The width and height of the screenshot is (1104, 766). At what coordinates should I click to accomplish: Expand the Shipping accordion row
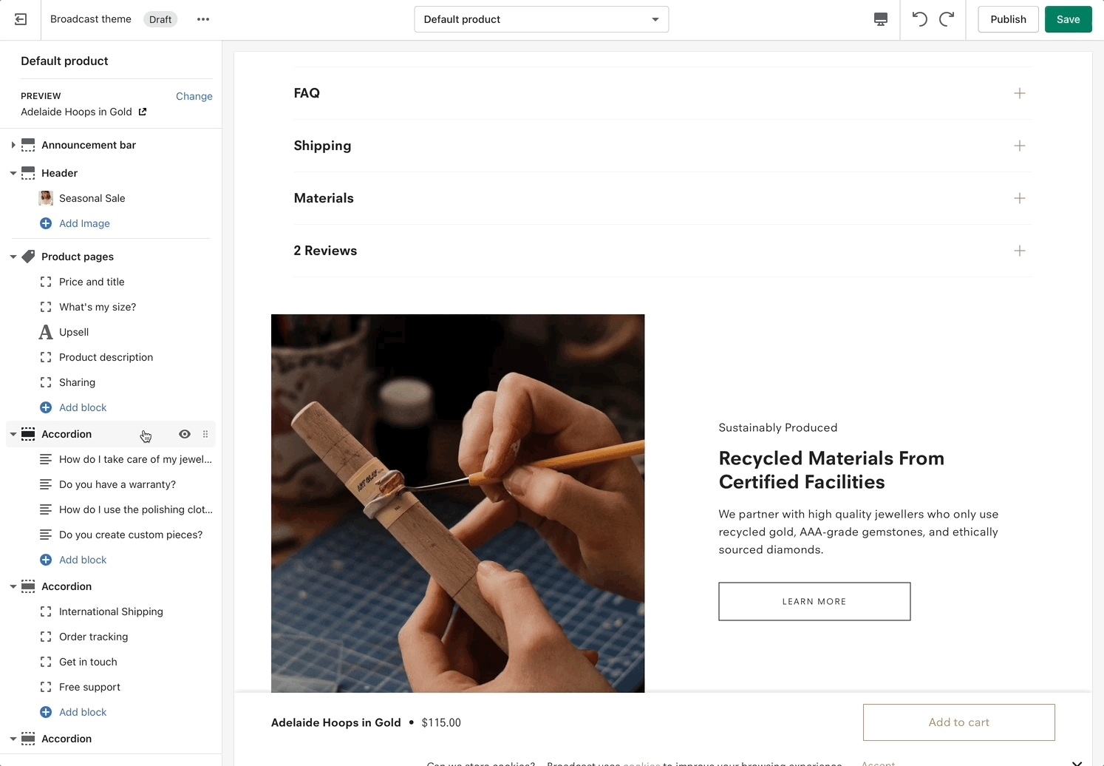(x=1019, y=146)
